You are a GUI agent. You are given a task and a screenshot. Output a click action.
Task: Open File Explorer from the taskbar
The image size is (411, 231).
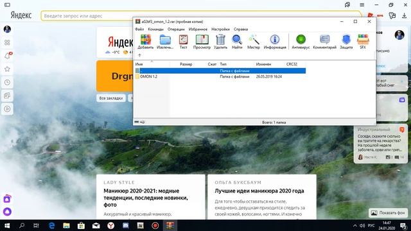[67, 225]
